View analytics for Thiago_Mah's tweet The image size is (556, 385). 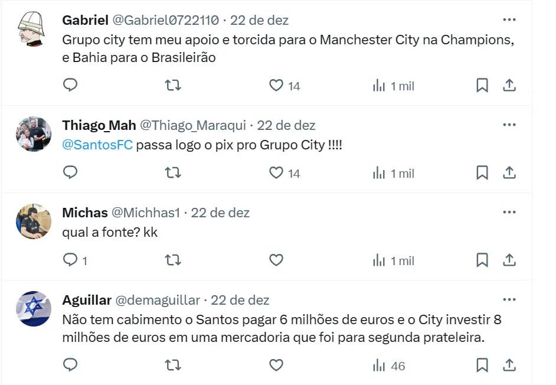tap(393, 174)
